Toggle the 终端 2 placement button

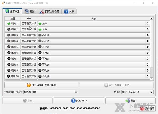(13, 29)
